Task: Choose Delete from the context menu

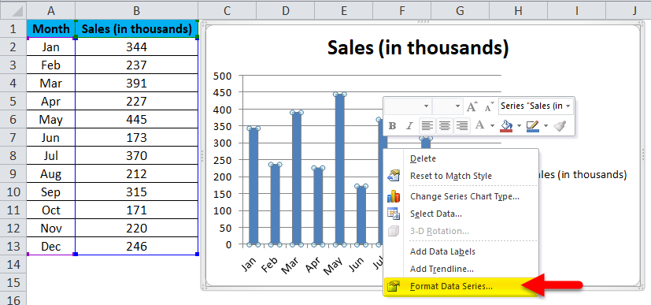Action: coord(461,158)
